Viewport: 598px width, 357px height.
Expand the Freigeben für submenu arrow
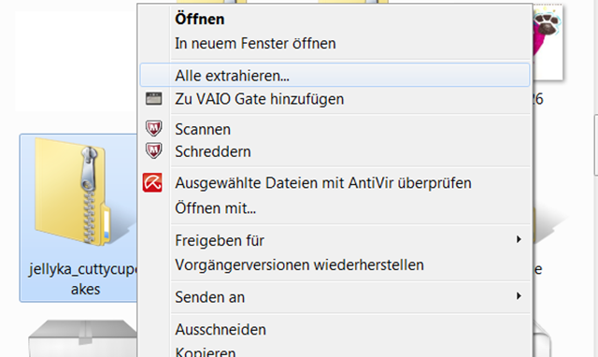[519, 239]
